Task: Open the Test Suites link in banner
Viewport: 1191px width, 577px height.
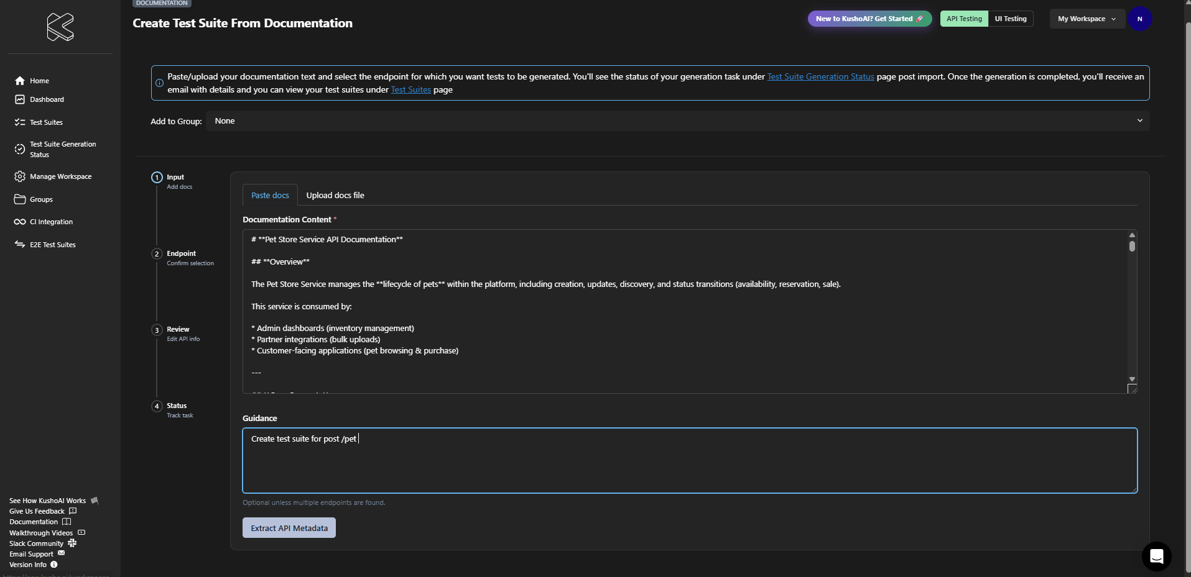Action: pos(410,89)
